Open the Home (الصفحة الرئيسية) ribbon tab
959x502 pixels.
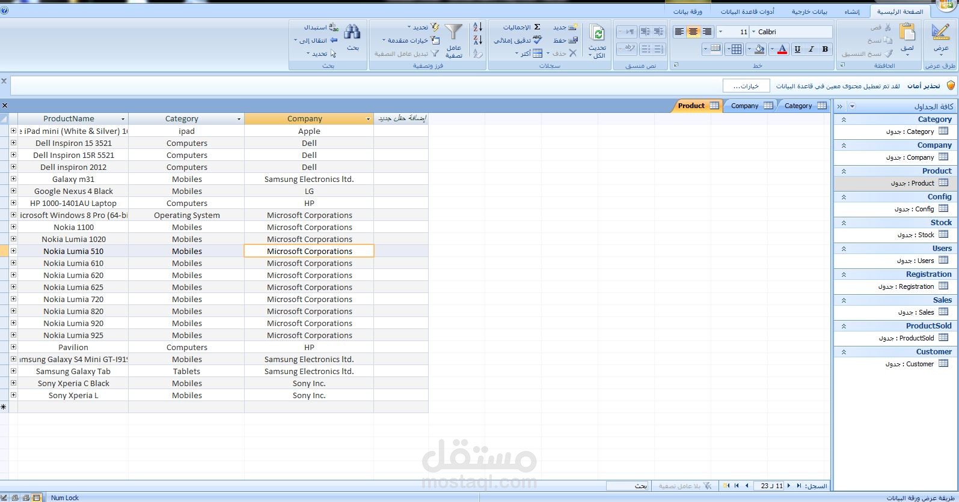(899, 11)
